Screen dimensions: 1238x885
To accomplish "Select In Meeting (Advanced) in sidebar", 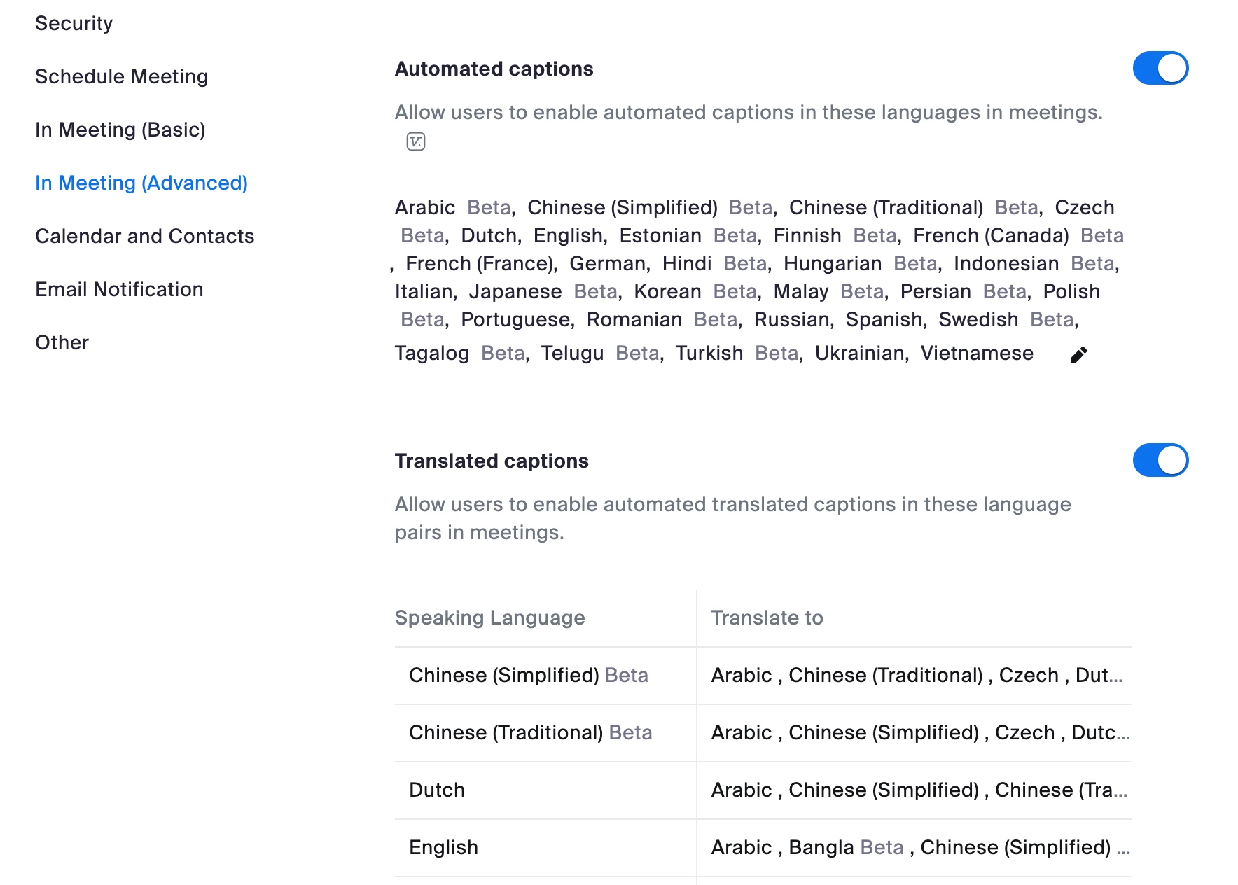I will point(141,183).
